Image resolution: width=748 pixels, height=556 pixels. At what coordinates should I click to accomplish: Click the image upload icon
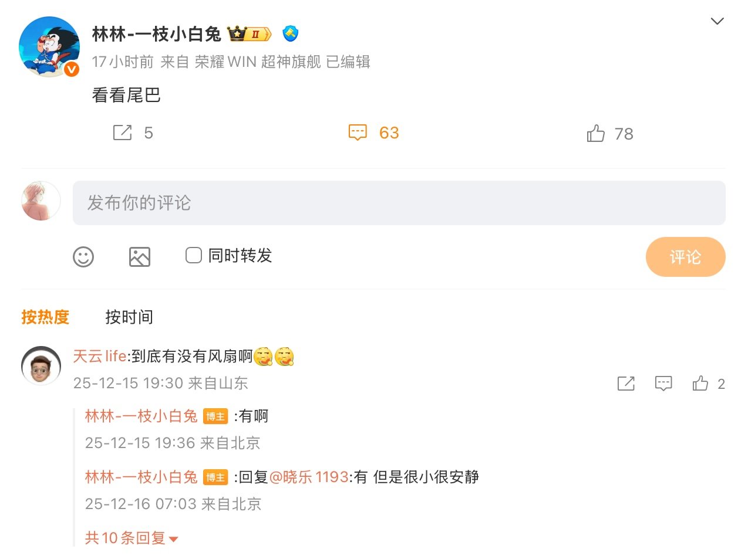[x=140, y=257]
